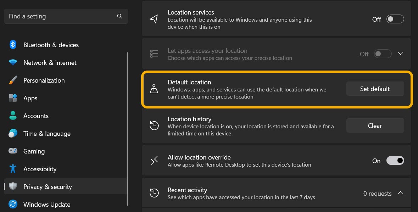Select the Apps icon in sidebar
This screenshot has height=212, width=418.
tap(13, 98)
